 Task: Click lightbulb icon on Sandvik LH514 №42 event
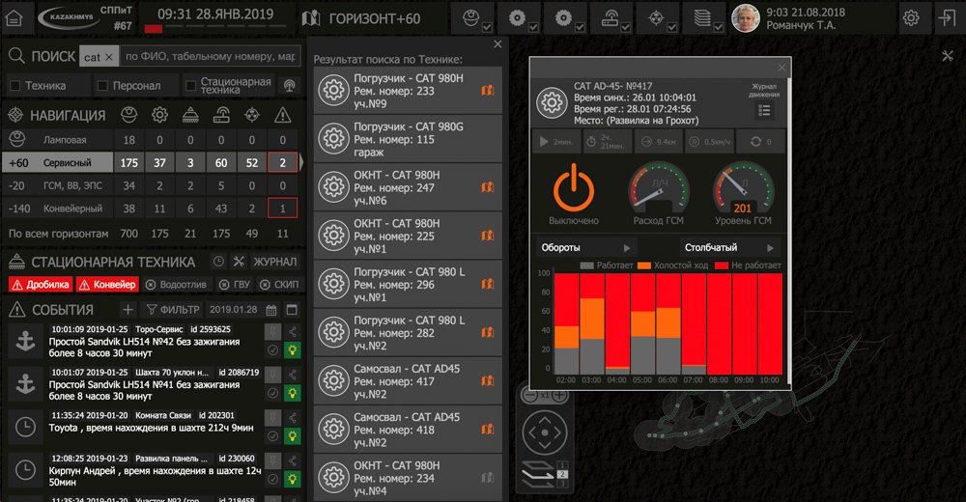(292, 349)
